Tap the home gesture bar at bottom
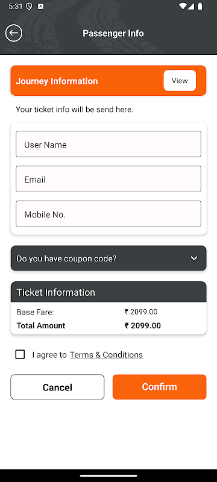Screen dimensions: 217x482 [108, 475]
